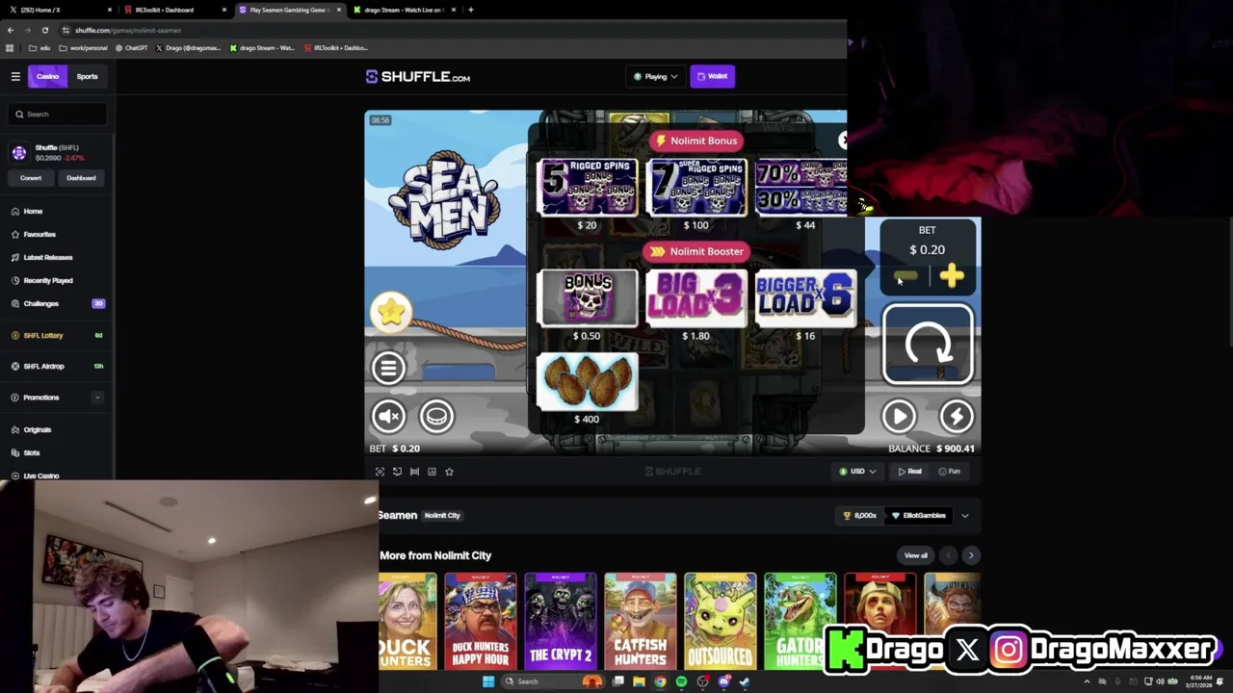This screenshot has height=693, width=1233.
Task: Click the Nolimit City provider tag
Action: pos(442,516)
